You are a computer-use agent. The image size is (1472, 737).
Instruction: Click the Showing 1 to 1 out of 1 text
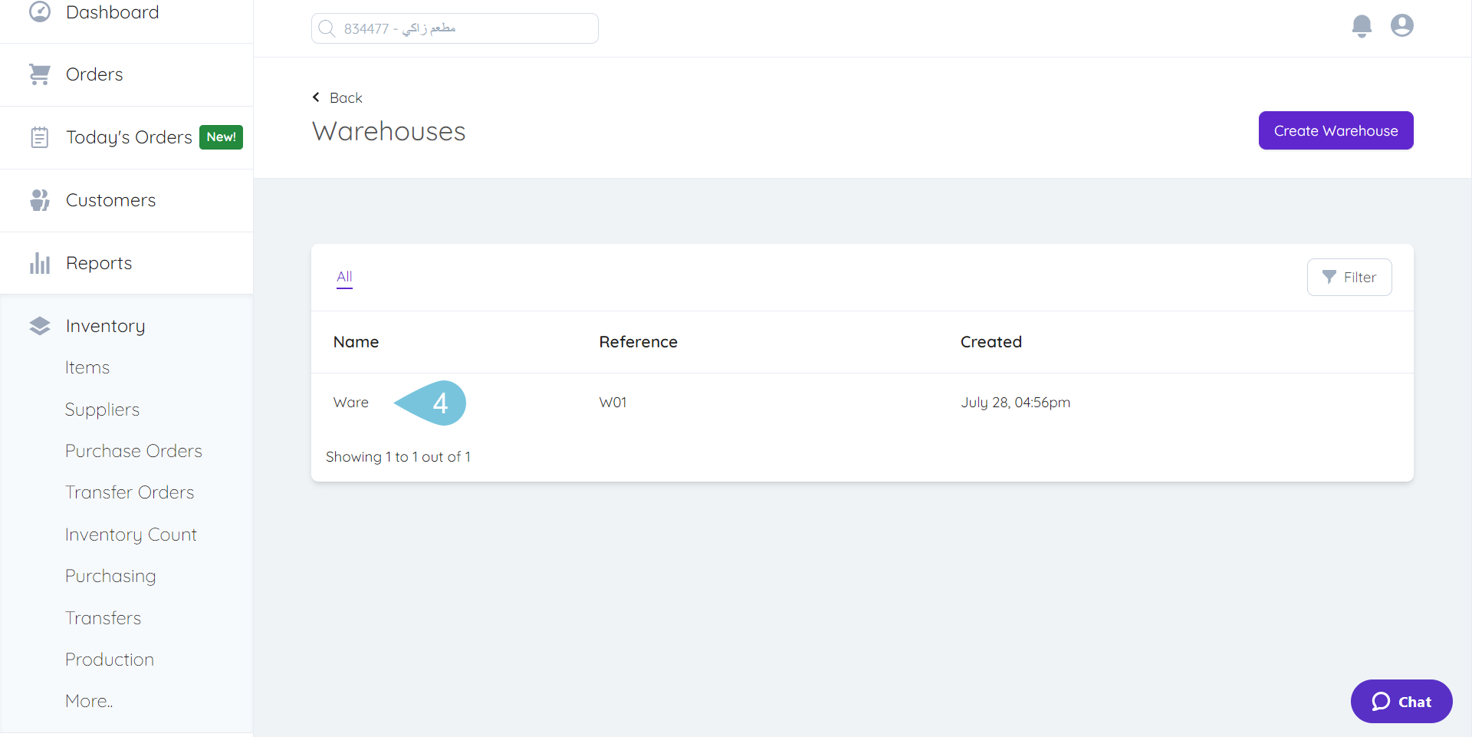(x=398, y=457)
